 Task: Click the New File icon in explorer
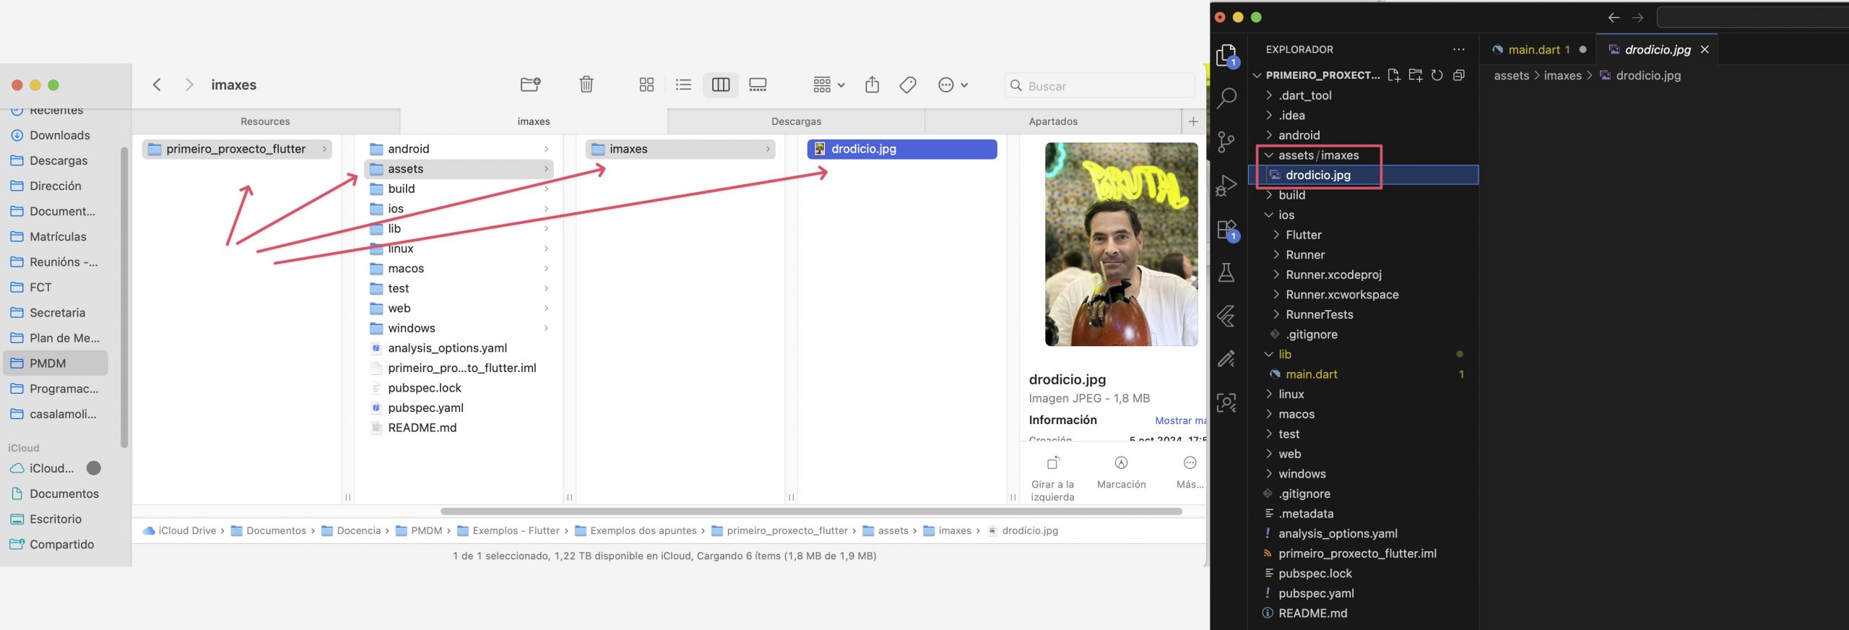(1393, 75)
